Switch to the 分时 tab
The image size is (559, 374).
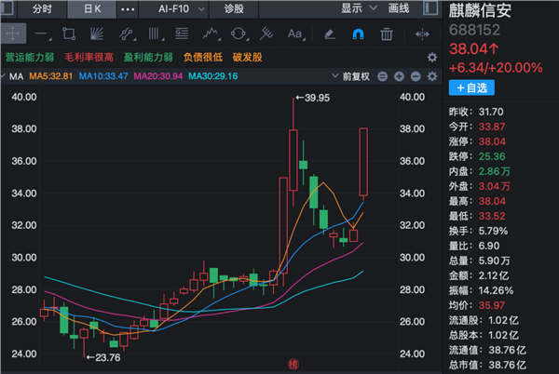click(x=42, y=9)
